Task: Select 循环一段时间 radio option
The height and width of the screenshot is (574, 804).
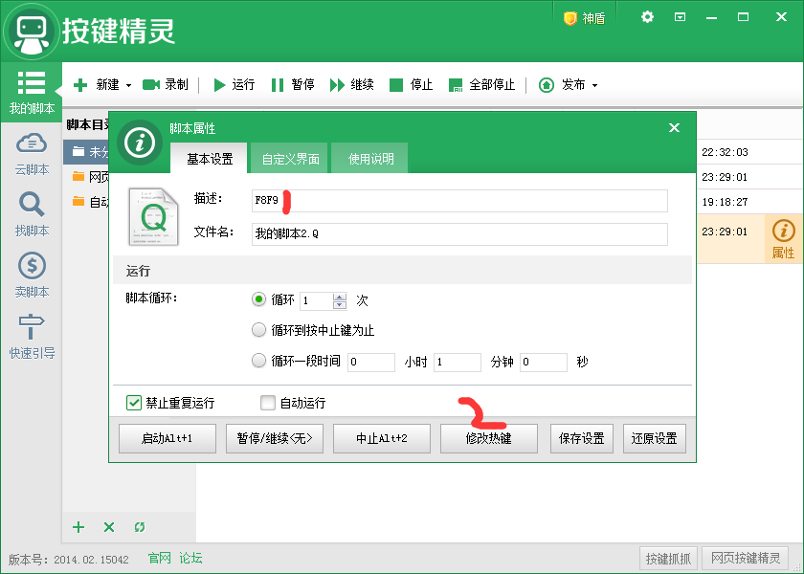Action: click(258, 362)
